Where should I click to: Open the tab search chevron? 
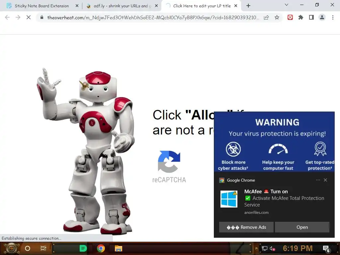(287, 5)
